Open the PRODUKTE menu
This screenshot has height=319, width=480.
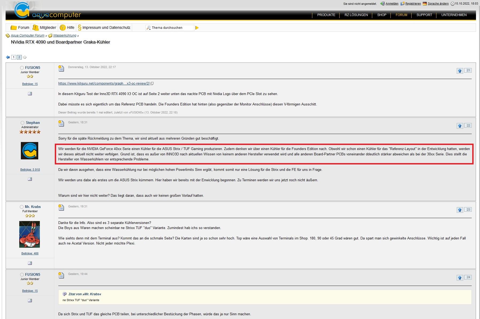point(326,15)
